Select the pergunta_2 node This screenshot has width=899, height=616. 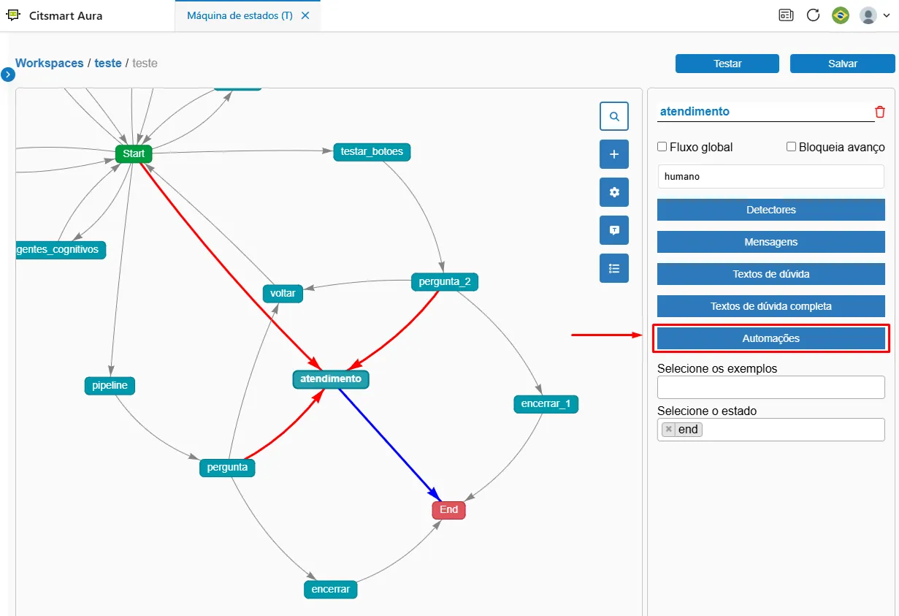coord(445,282)
